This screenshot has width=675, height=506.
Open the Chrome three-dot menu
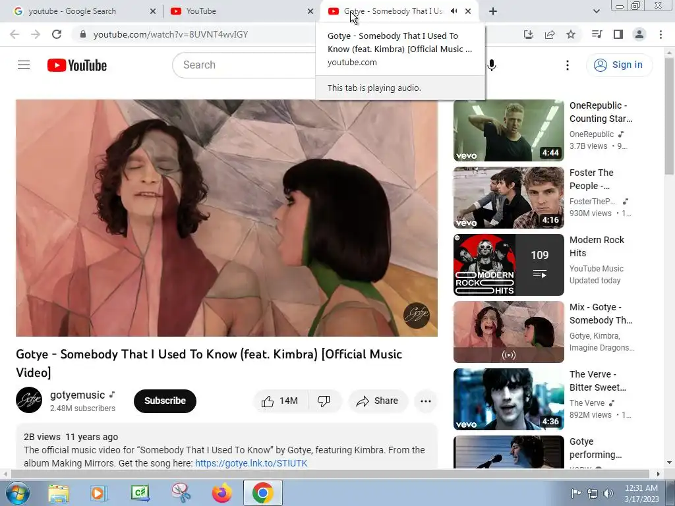coord(660,34)
